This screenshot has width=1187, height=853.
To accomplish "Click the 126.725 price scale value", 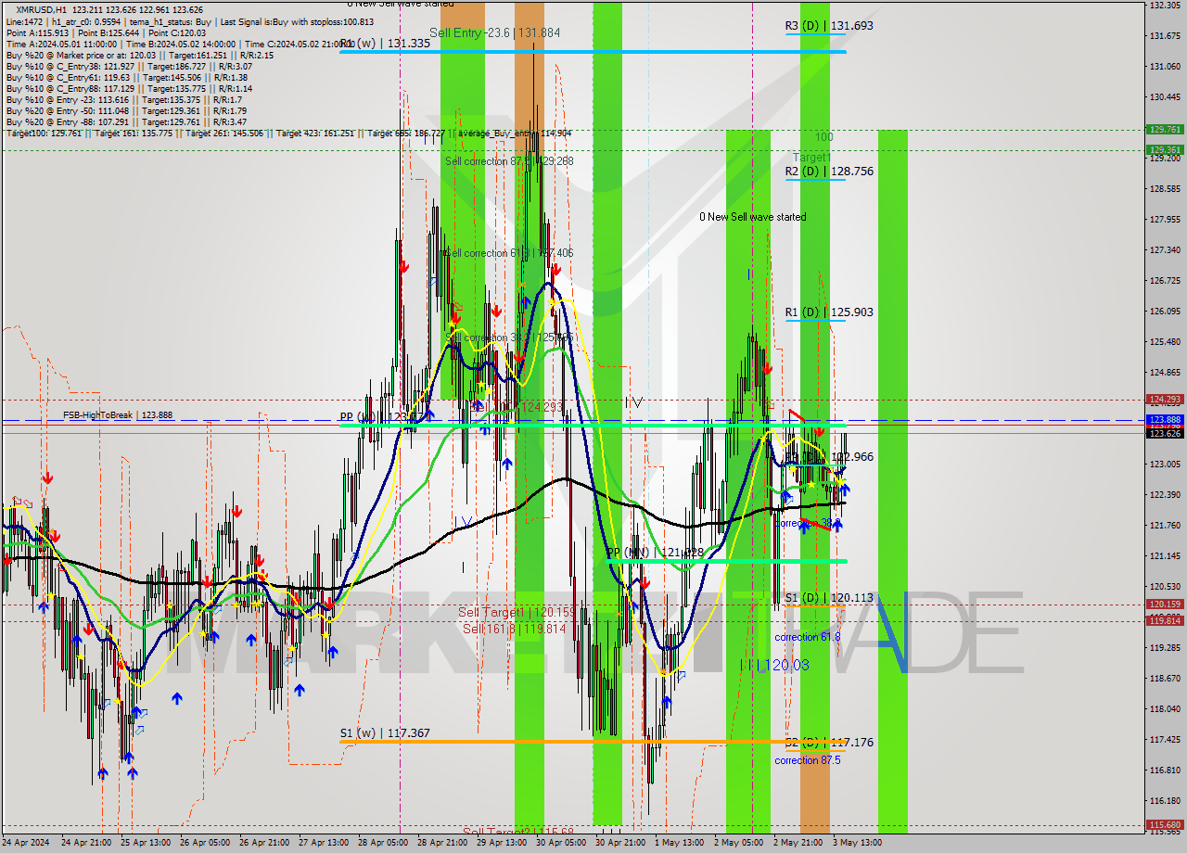I will (x=1165, y=280).
